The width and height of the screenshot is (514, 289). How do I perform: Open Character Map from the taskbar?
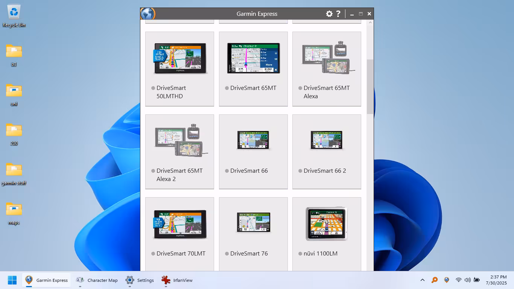coord(97,280)
